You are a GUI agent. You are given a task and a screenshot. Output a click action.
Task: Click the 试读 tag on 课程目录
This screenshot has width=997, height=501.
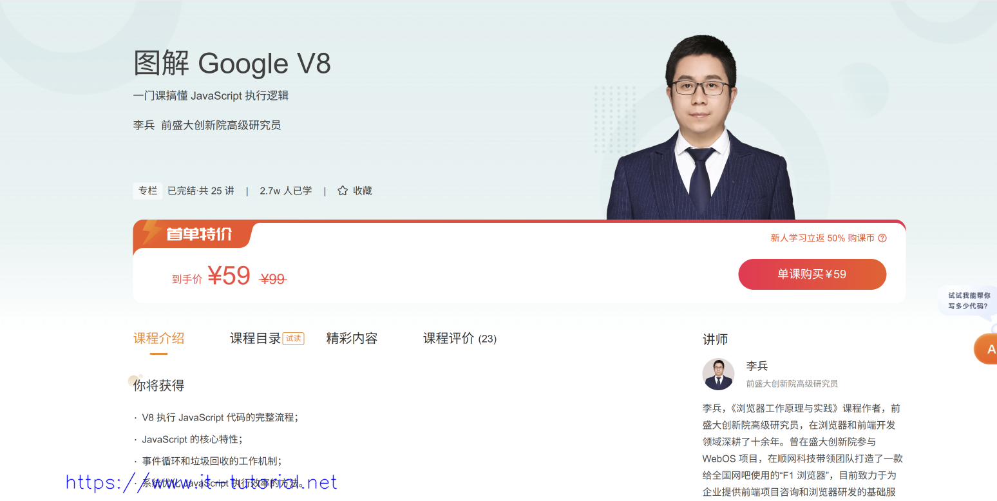pyautogui.click(x=293, y=338)
